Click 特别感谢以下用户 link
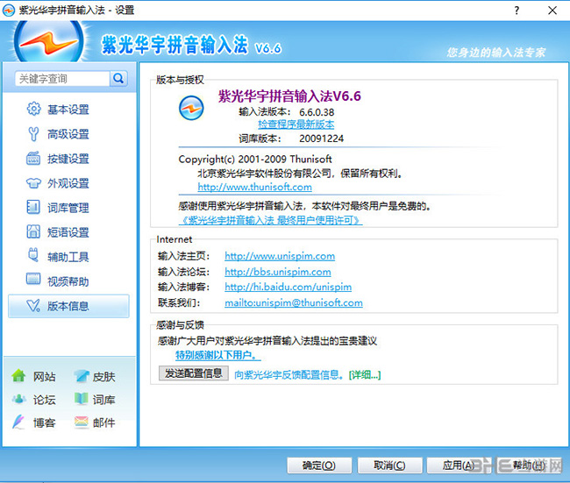 (x=218, y=355)
